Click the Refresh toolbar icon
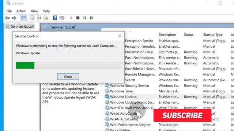234x131 pixels. click(39, 18)
